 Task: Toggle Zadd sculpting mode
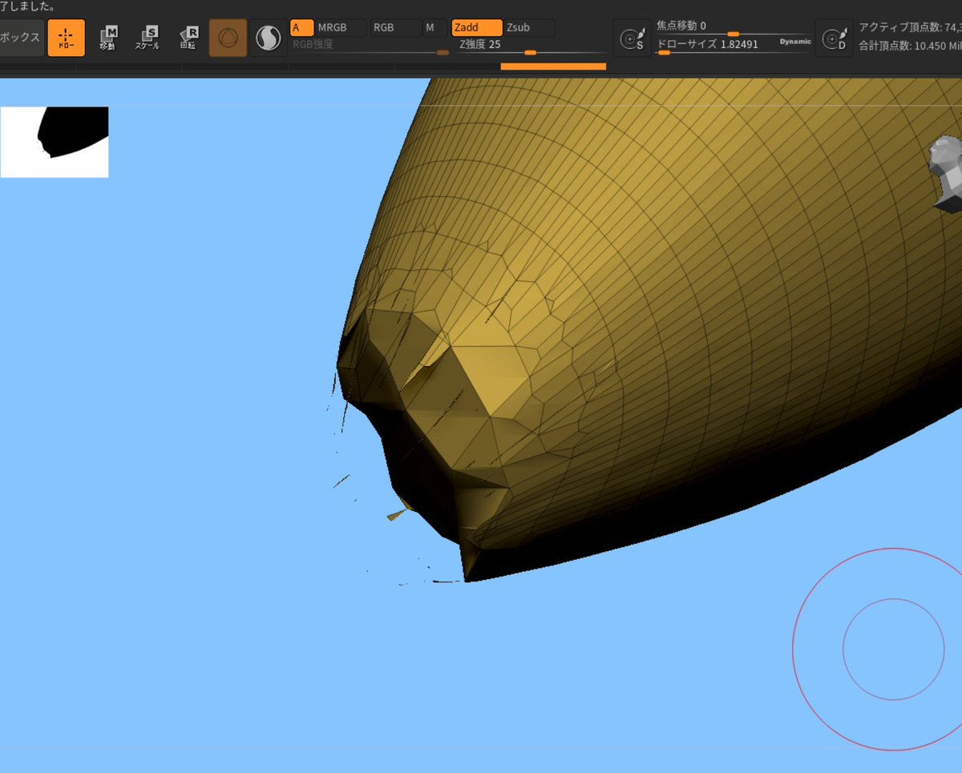[477, 28]
